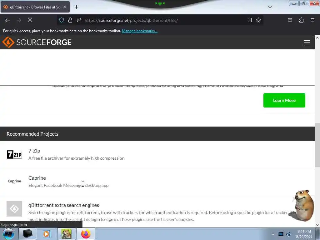The image size is (320, 240).
Task: Toggle reader view icon
Action: click(x=249, y=20)
